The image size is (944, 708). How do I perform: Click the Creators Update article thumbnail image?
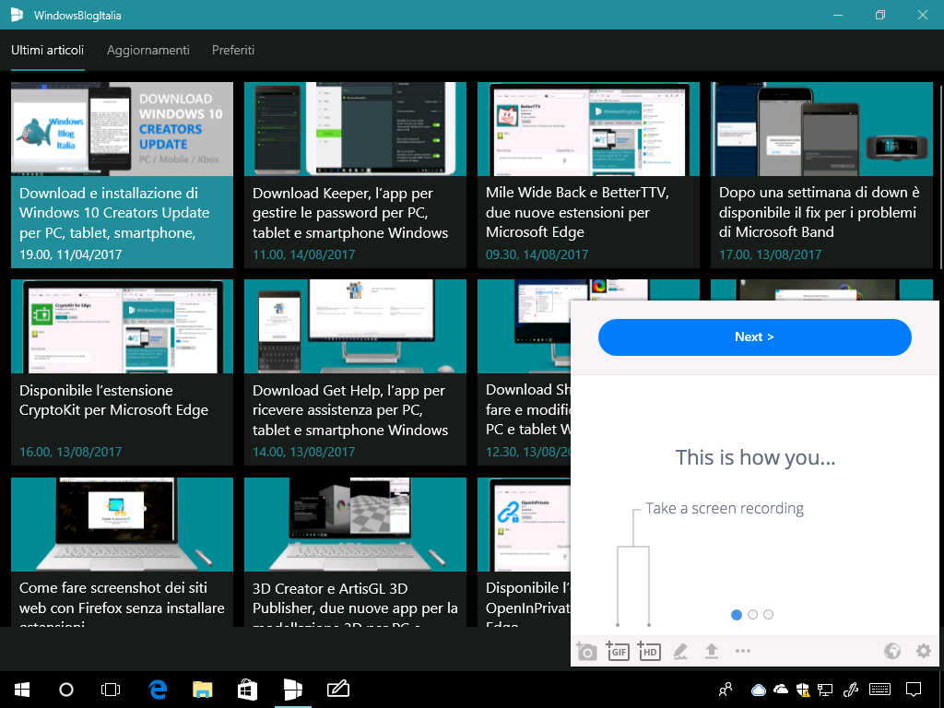coord(122,129)
